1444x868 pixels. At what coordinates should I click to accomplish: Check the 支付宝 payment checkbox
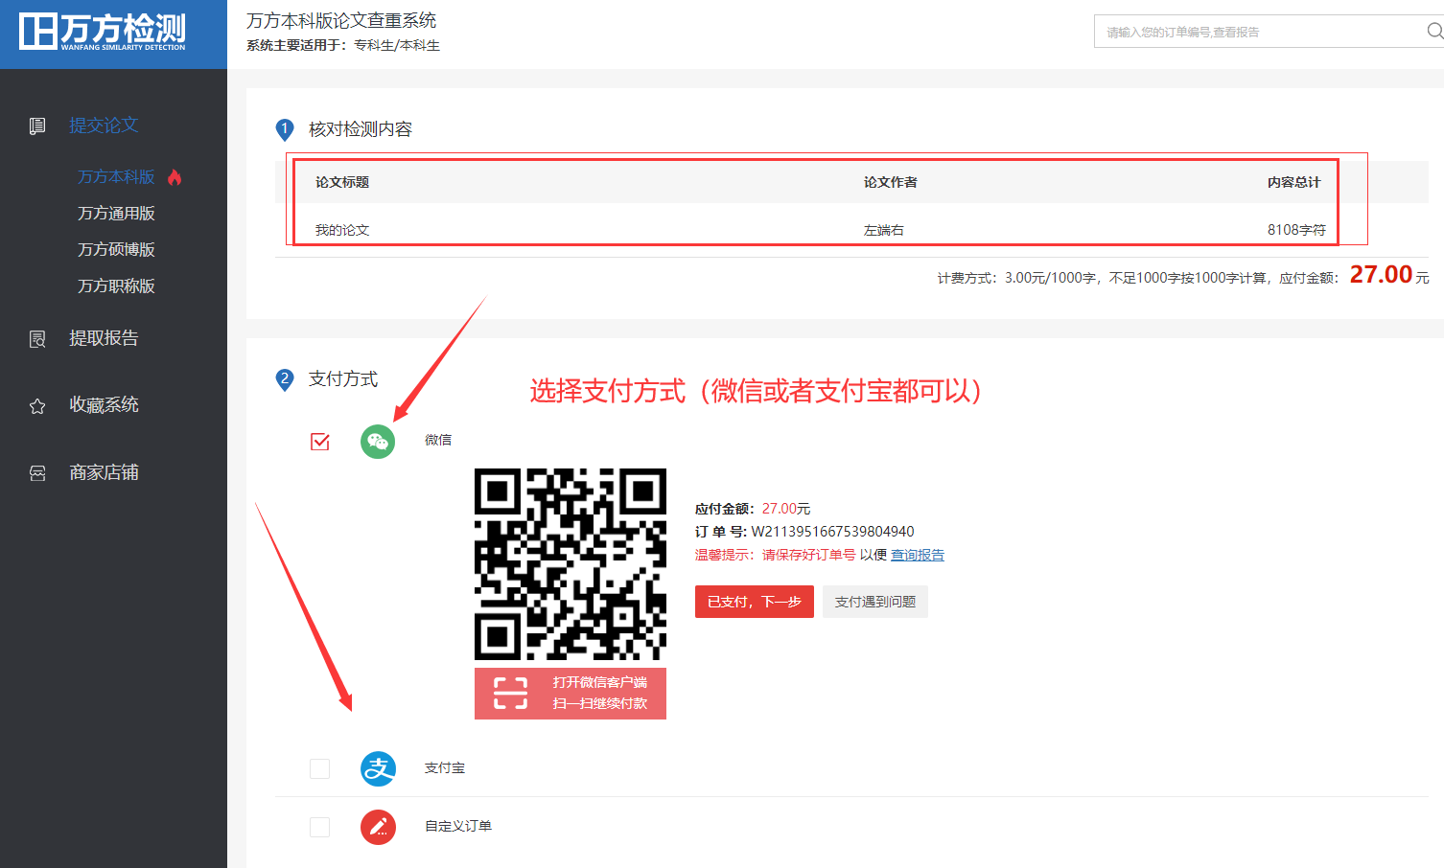coord(320,768)
